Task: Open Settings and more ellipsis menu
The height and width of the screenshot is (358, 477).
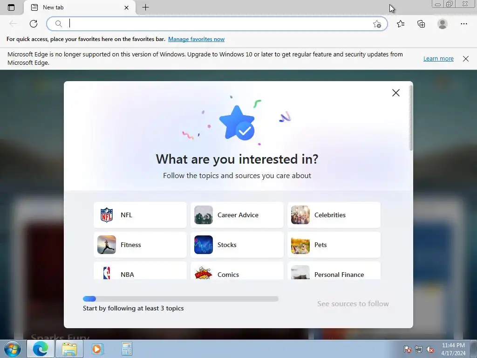Action: point(463,24)
